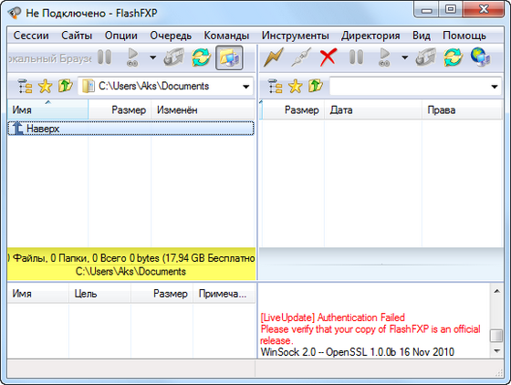
Task: Click queue panel Примеча... column header
Action: point(224,294)
